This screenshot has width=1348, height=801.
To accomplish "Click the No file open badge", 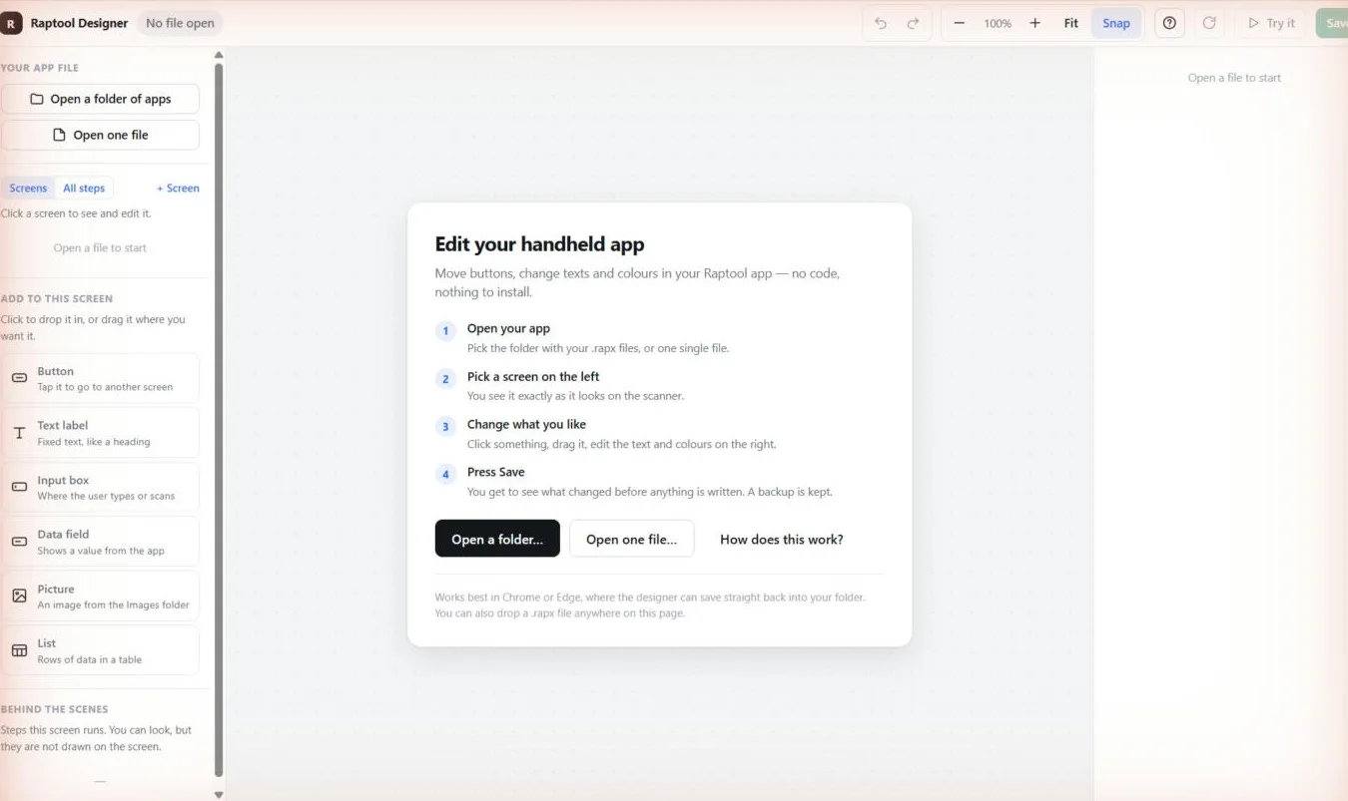I will click(180, 23).
